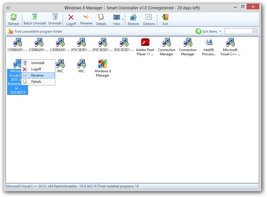Choose Uninstall in the context menu

(38, 63)
